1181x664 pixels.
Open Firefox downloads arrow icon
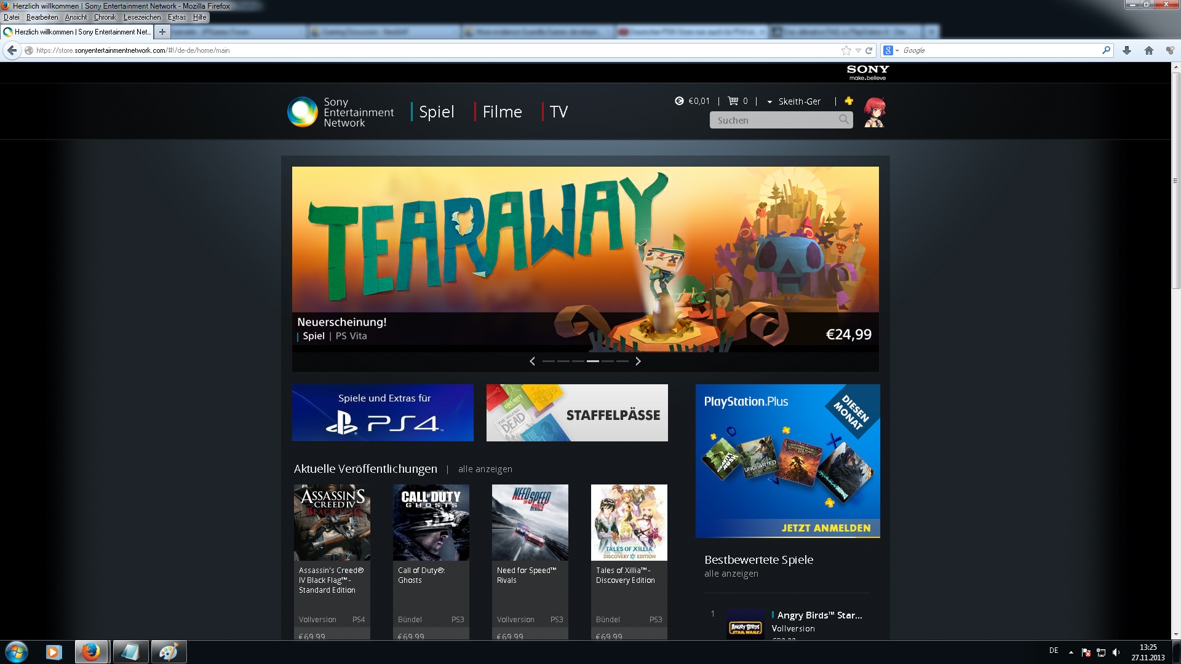tap(1127, 50)
